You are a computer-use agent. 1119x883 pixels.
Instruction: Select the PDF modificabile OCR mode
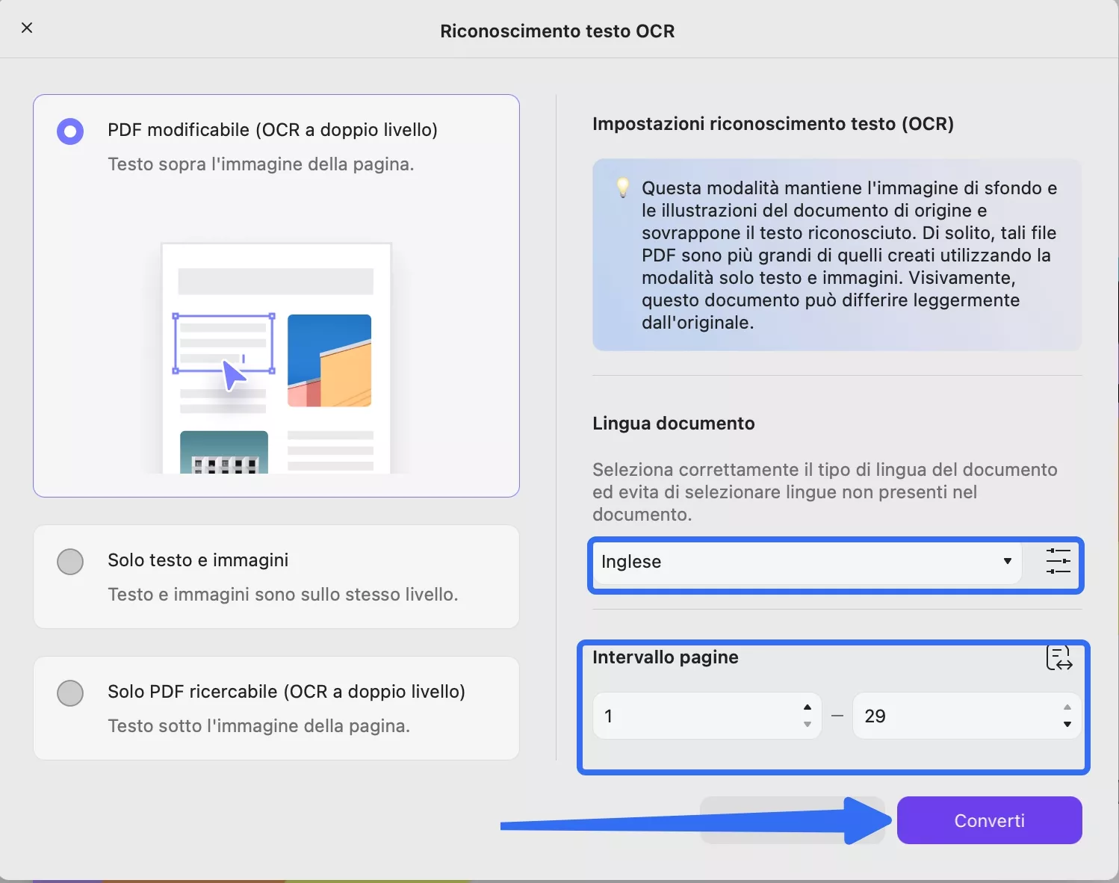point(69,131)
